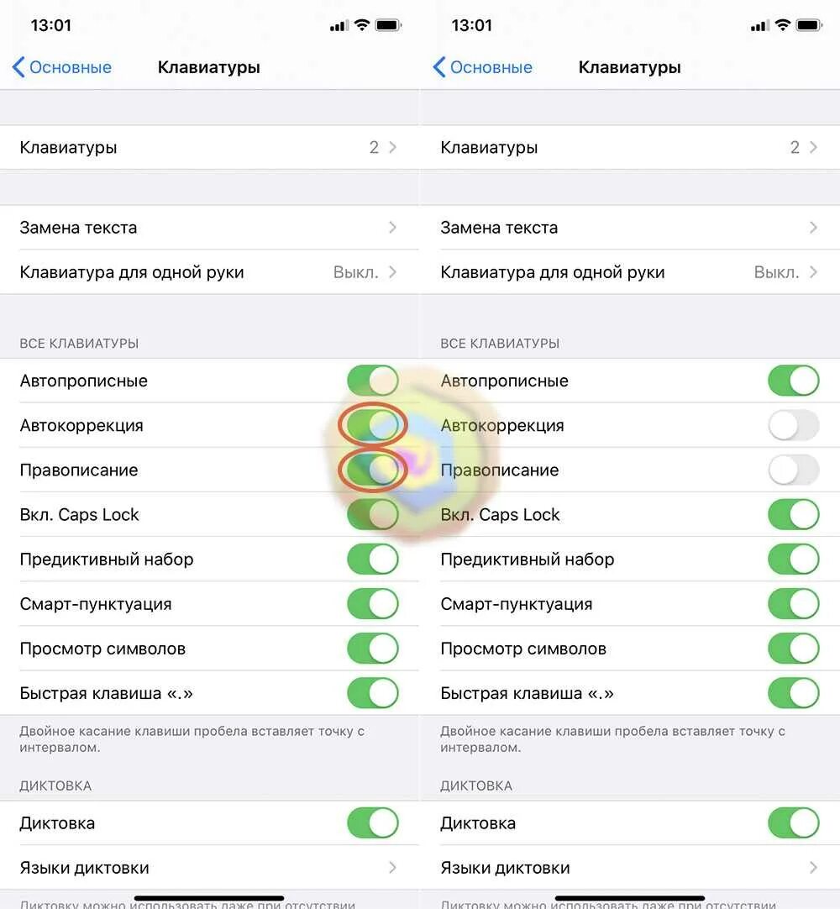Open Клавиатуры row showing 2 on left screen
840x909 pixels.
(x=208, y=148)
